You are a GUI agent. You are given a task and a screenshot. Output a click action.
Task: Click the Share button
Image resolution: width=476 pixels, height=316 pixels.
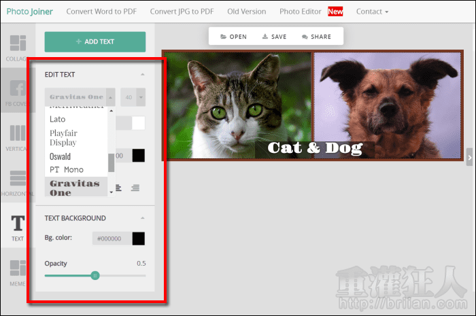pyautogui.click(x=316, y=37)
